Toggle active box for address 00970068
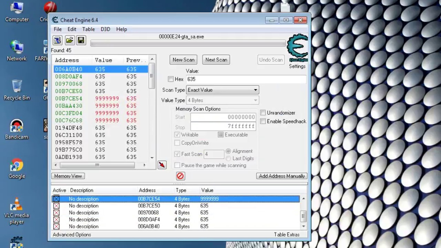This screenshot has width=441, height=248. click(56, 213)
